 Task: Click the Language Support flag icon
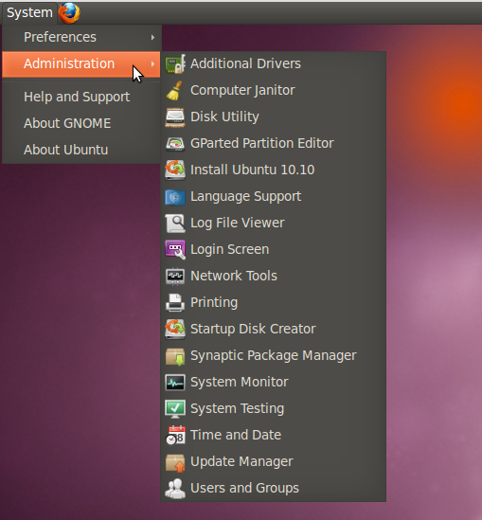click(x=175, y=197)
